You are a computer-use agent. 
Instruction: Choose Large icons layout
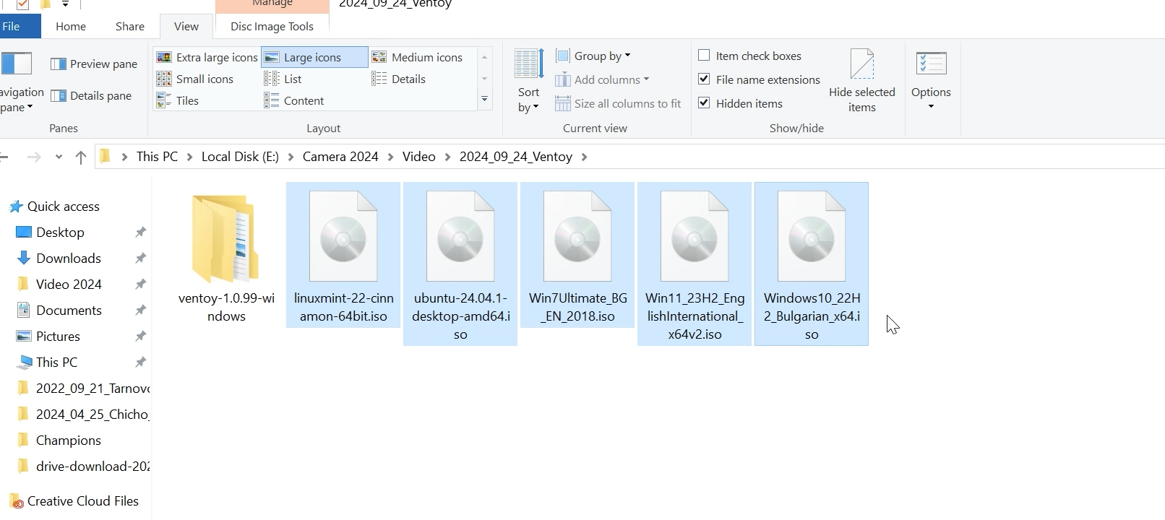(x=314, y=57)
